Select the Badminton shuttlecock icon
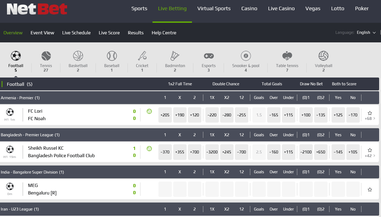The width and height of the screenshot is (381, 217). (175, 56)
